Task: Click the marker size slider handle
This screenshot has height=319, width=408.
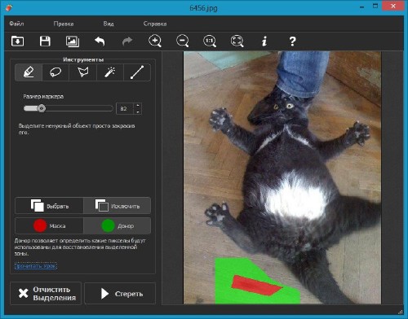Action: point(42,108)
